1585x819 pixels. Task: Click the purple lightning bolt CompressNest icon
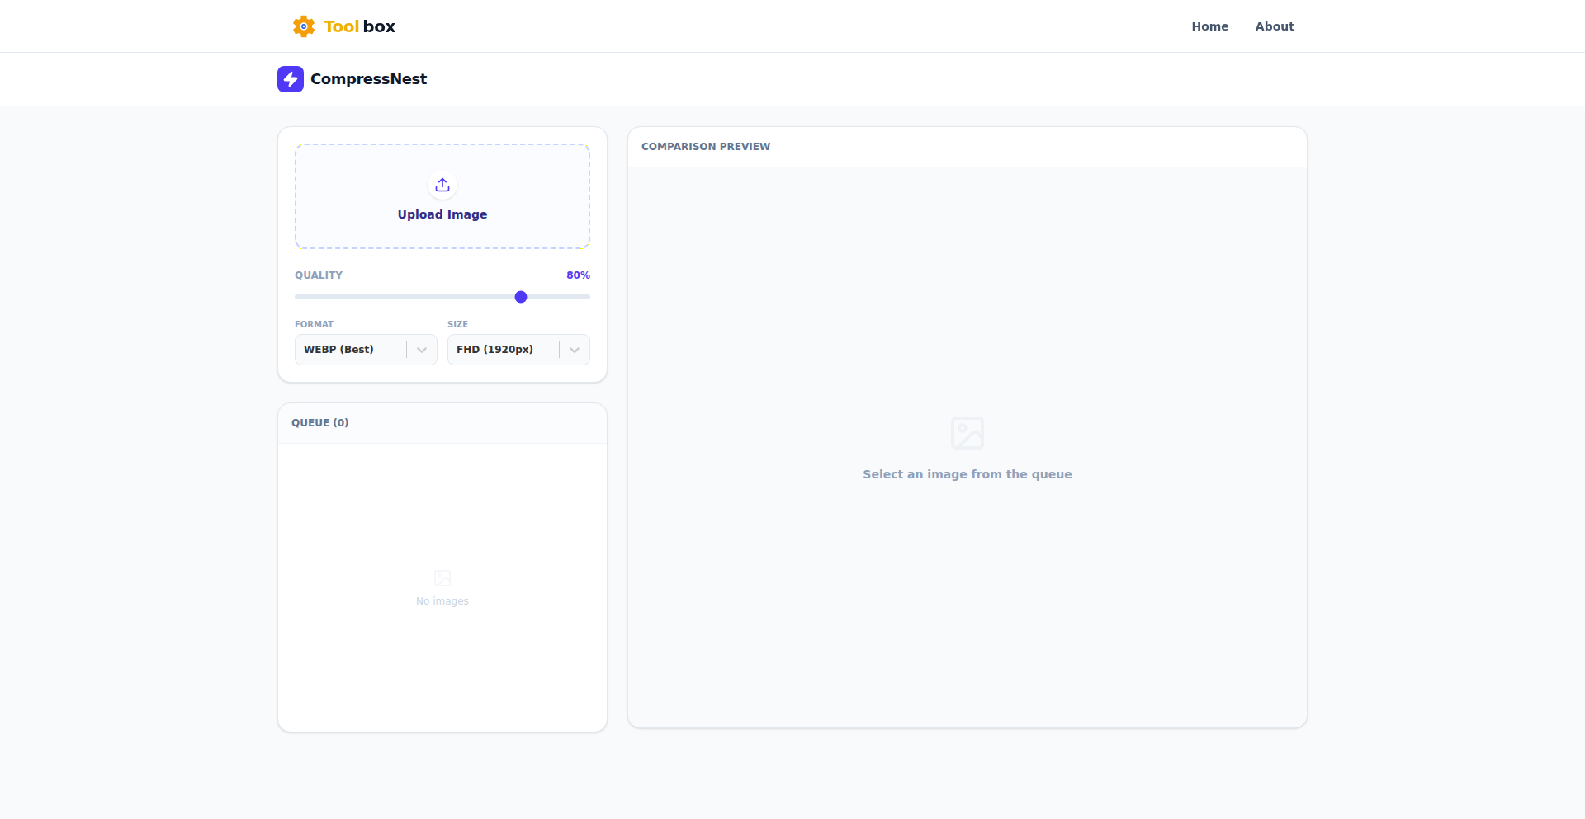point(291,78)
